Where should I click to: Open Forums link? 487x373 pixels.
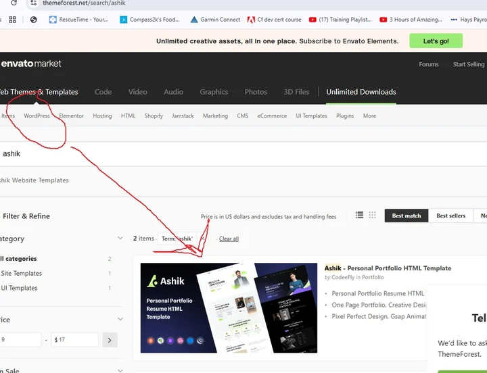click(x=429, y=64)
